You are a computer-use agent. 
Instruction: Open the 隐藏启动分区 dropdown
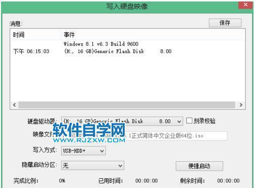(92, 165)
